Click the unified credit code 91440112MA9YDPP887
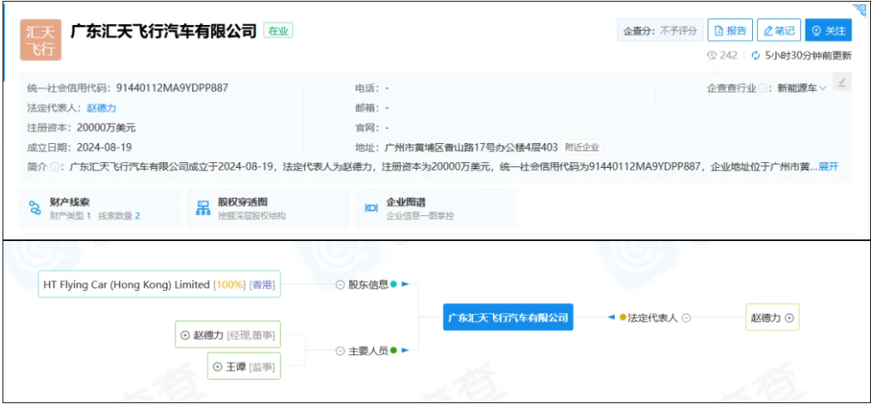This screenshot has height=404, width=871. [172, 88]
